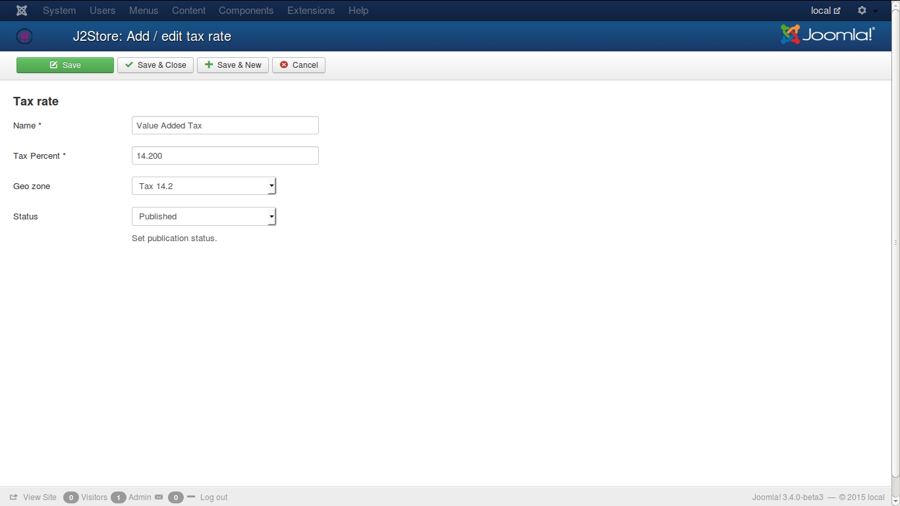
Task: Click the 'Admin' footer label
Action: pos(140,497)
